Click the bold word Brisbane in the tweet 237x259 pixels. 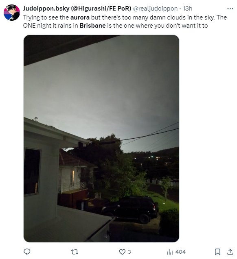point(92,26)
